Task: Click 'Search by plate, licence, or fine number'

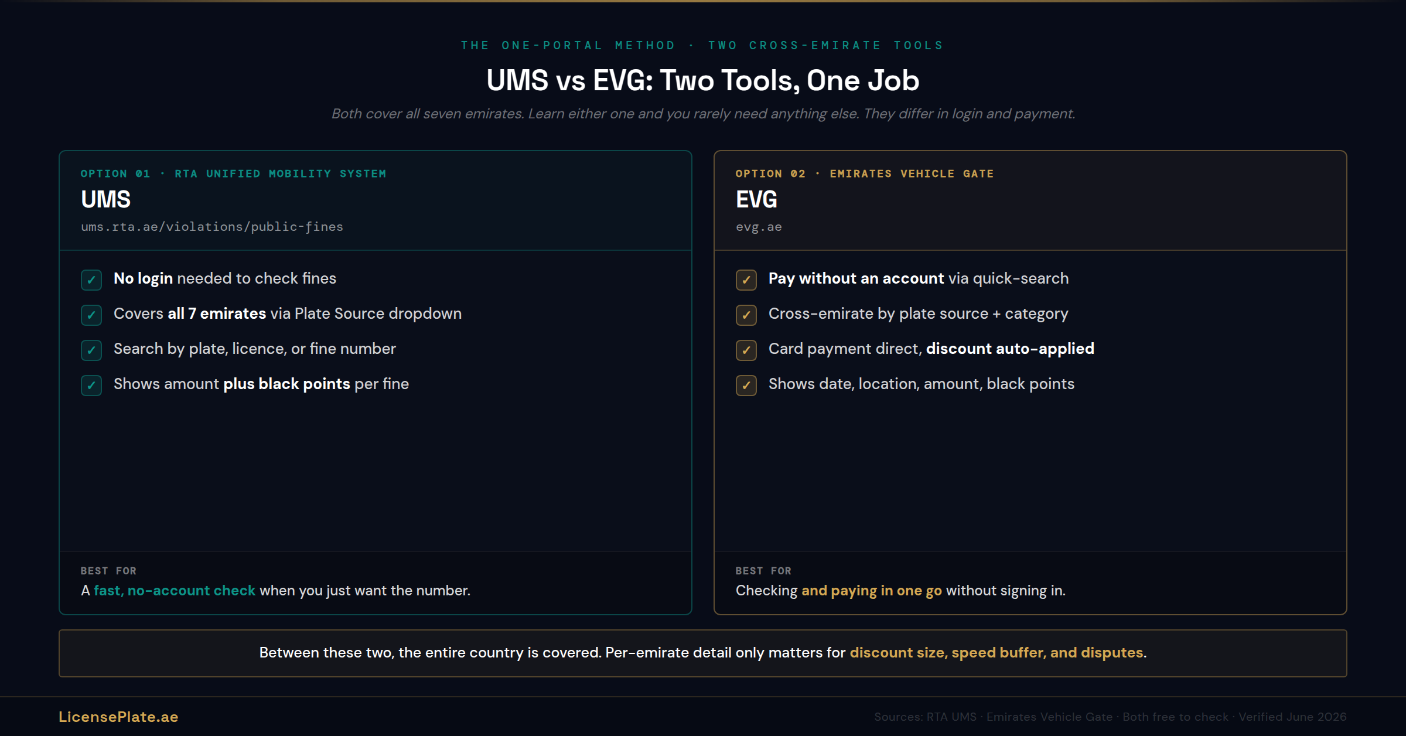Action: point(255,349)
